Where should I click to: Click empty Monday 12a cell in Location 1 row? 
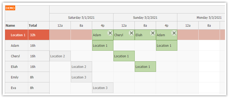(188, 35)
